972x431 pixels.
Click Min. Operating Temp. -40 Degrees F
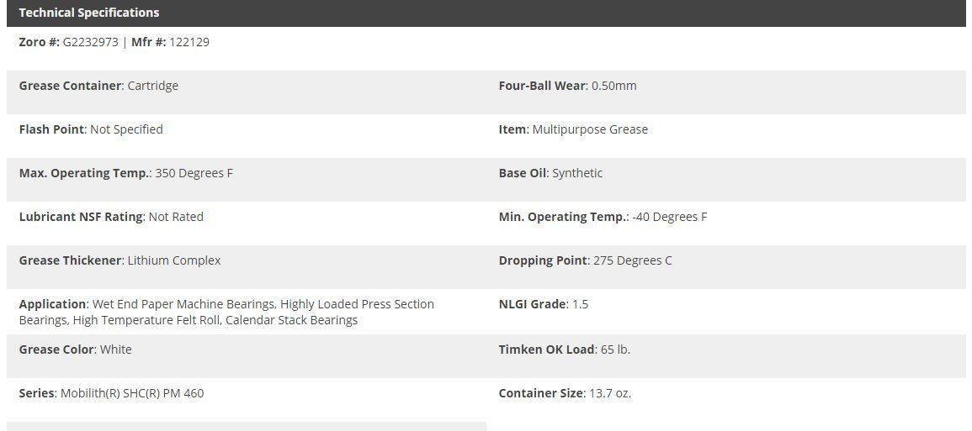(x=603, y=217)
